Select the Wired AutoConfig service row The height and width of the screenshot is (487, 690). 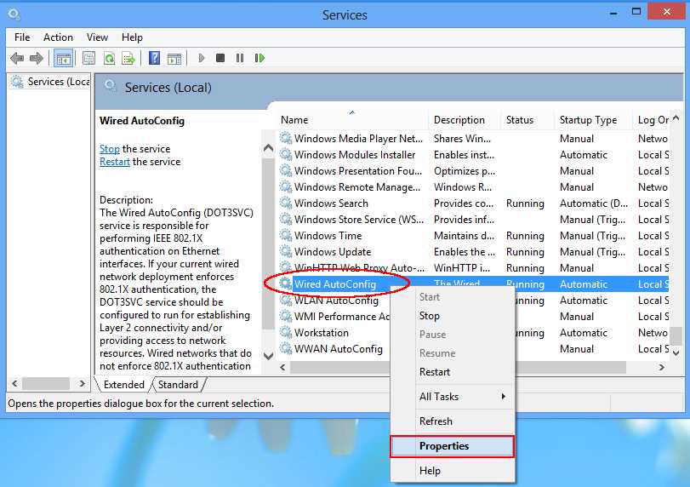tap(474, 284)
